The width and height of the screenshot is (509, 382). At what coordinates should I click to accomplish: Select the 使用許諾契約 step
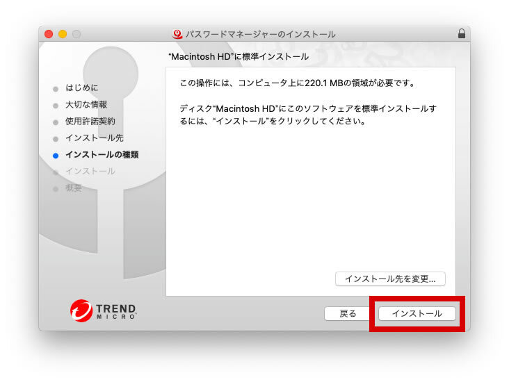(x=90, y=122)
